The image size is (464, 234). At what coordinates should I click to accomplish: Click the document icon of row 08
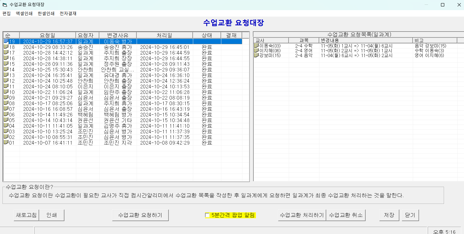6,103
